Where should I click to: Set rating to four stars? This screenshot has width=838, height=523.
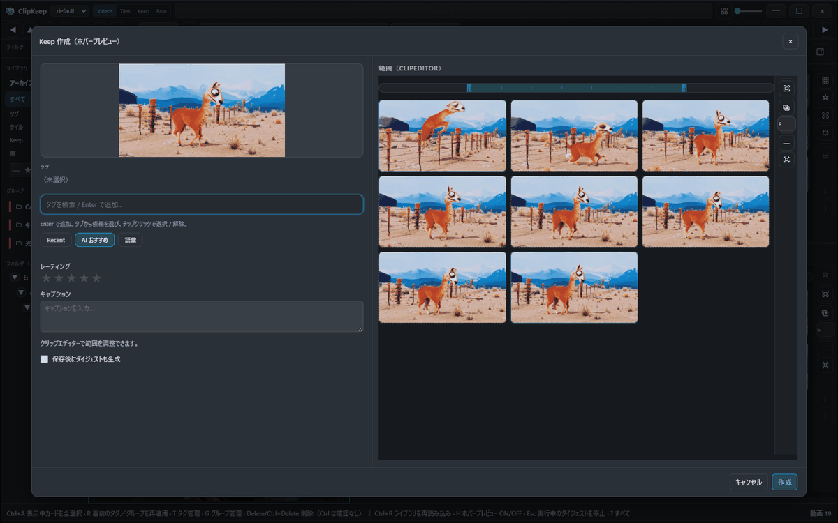[x=84, y=278]
